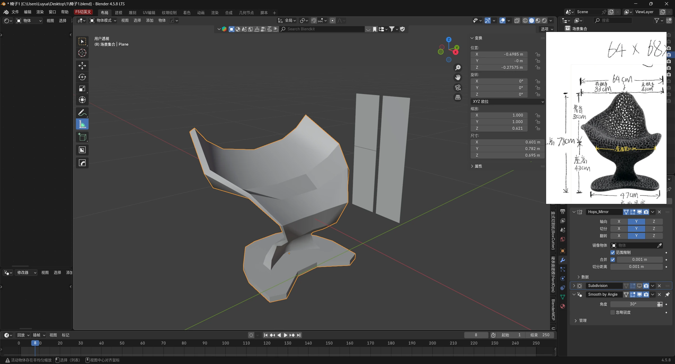Expand the Subdivision modifier panel
The image size is (675, 364).
574,286
